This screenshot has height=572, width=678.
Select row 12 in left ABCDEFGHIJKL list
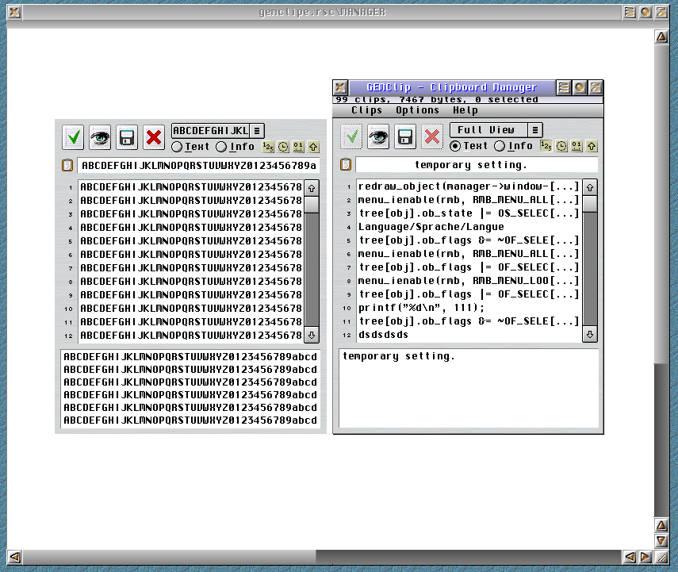click(x=190, y=336)
